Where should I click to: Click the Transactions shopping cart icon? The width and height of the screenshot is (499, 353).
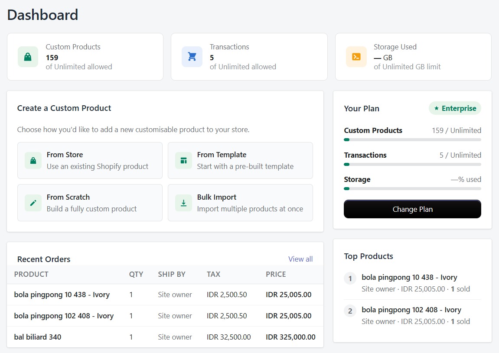click(x=192, y=57)
